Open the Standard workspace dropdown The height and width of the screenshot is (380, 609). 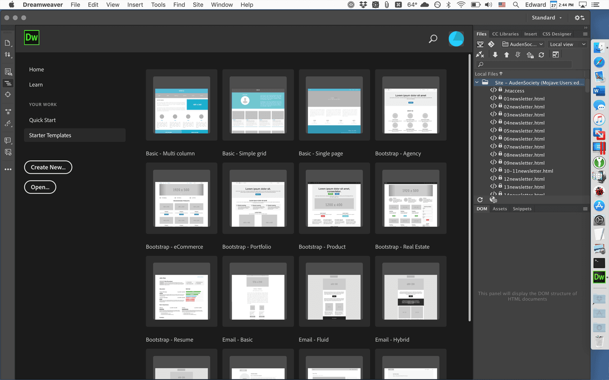547,18
